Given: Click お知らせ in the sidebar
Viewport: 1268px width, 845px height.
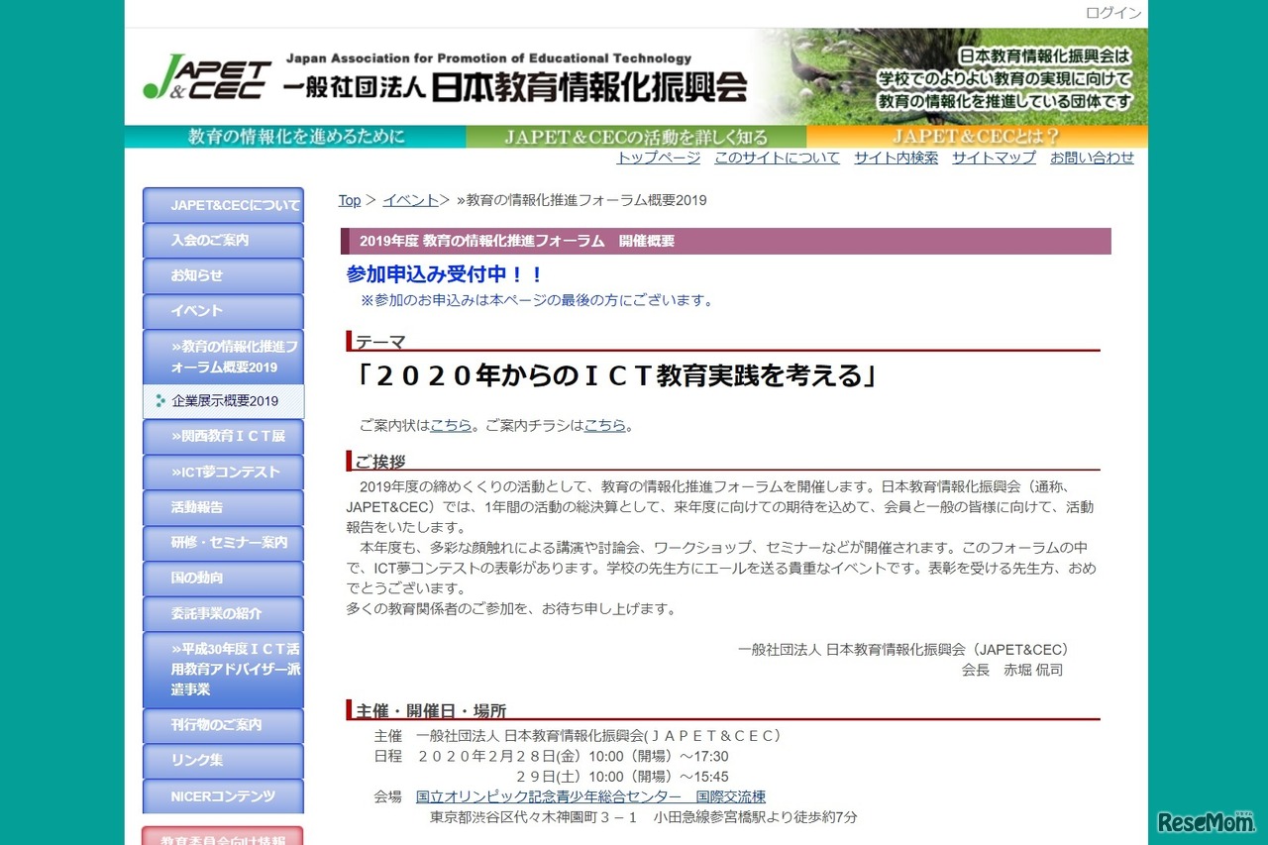Looking at the screenshot, I should pyautogui.click(x=222, y=275).
